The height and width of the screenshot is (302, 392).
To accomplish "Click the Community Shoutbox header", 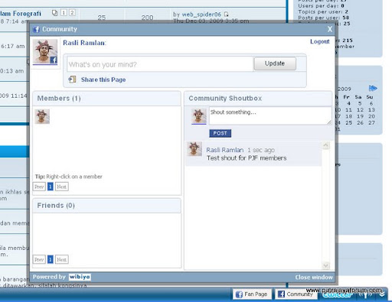I will click(x=258, y=99).
